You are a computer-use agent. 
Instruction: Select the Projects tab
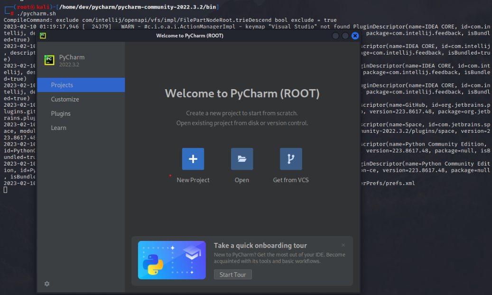tap(81, 85)
